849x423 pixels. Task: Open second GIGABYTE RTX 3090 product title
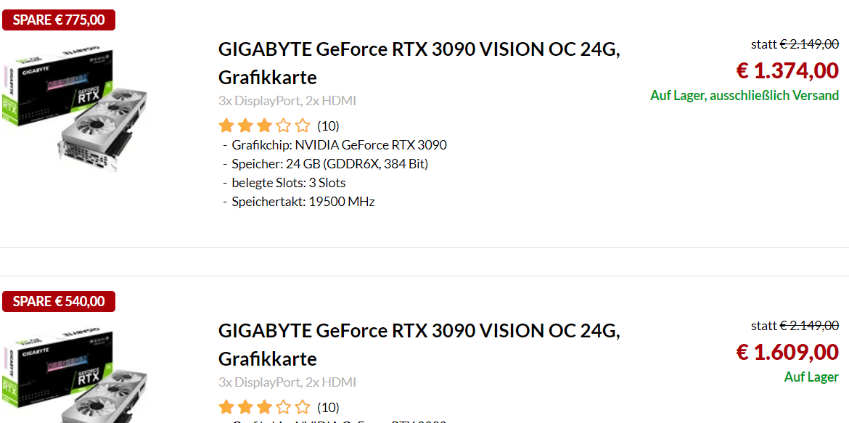tap(419, 332)
